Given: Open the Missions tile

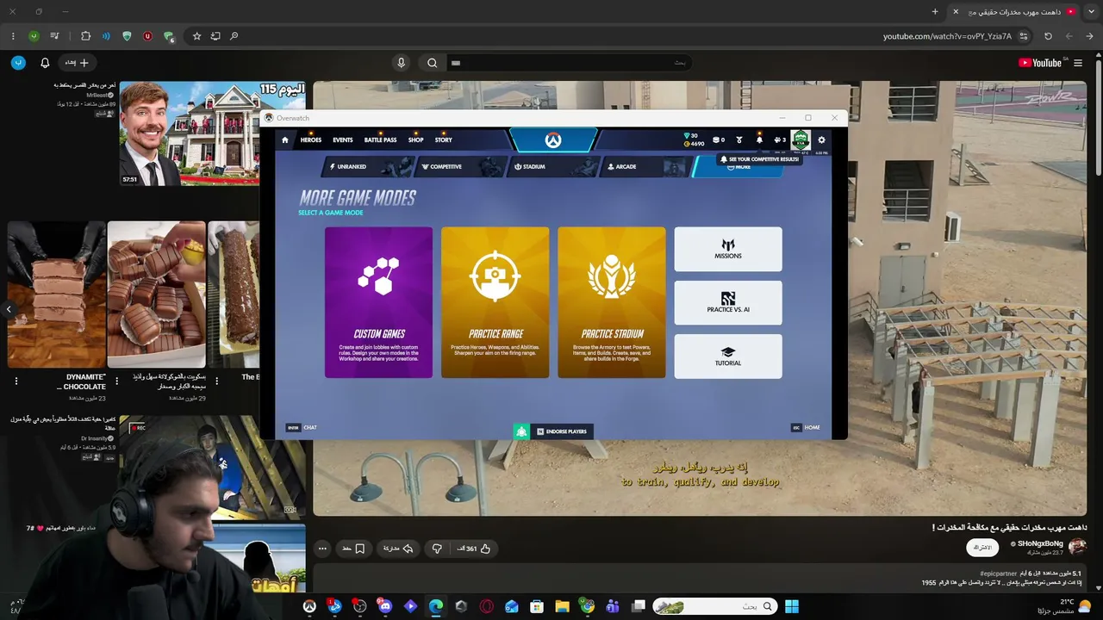Looking at the screenshot, I should point(728,249).
